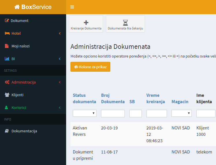Click the crossed-eye icon on Kolone za prikaz
This screenshot has height=165, width=216.
pyautogui.click(x=76, y=67)
